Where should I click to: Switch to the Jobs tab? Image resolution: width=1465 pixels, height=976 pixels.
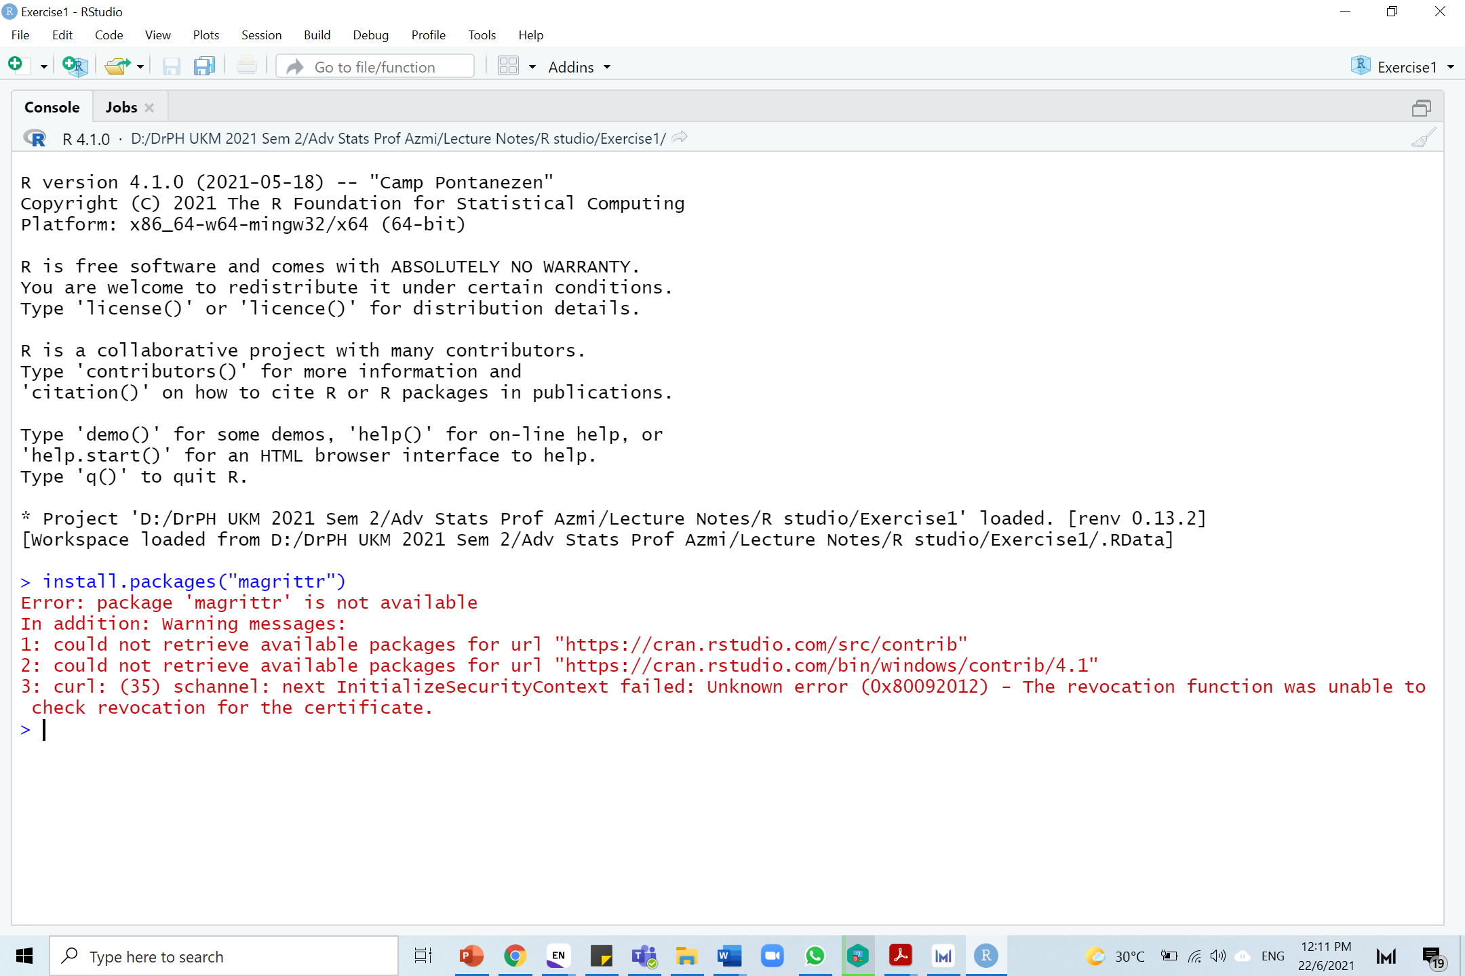121,107
